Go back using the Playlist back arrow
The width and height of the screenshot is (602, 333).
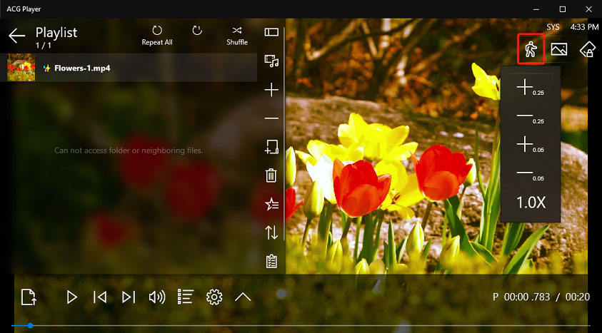[x=17, y=36]
